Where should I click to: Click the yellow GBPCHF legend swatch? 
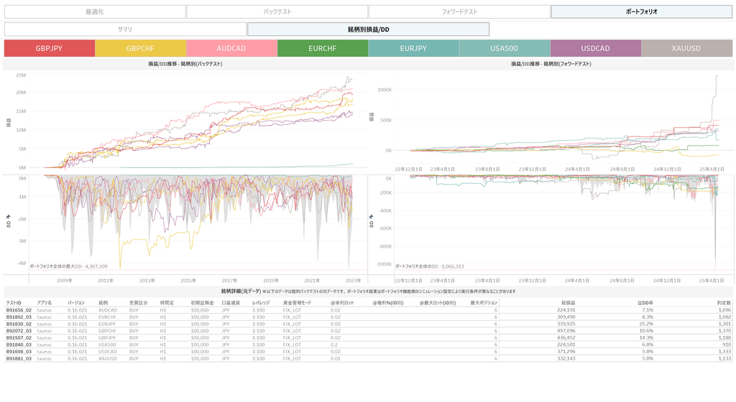tap(140, 48)
